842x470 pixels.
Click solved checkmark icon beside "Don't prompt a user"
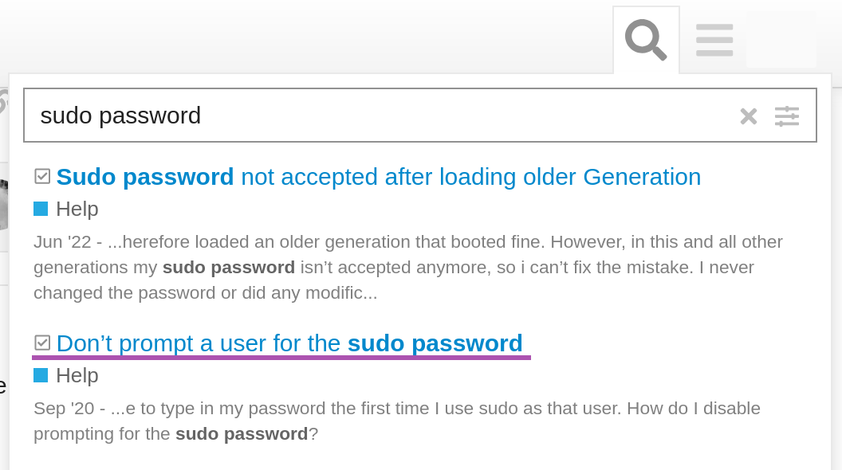click(42, 343)
